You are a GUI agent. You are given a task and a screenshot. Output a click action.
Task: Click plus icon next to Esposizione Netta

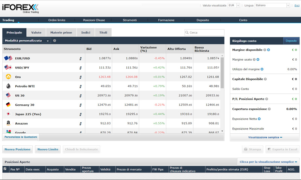[x=259, y=119]
